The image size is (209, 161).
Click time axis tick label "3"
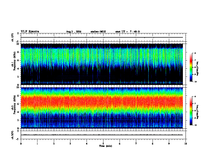coord(70,144)
